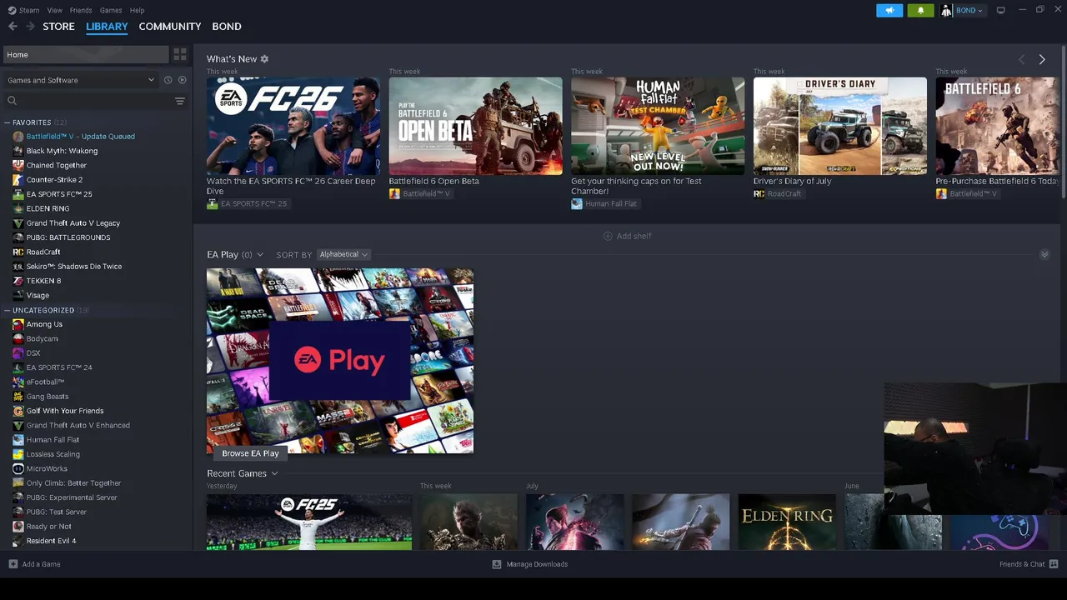Select PUBG: BATTLEGROUNDS in favorites

tap(68, 237)
